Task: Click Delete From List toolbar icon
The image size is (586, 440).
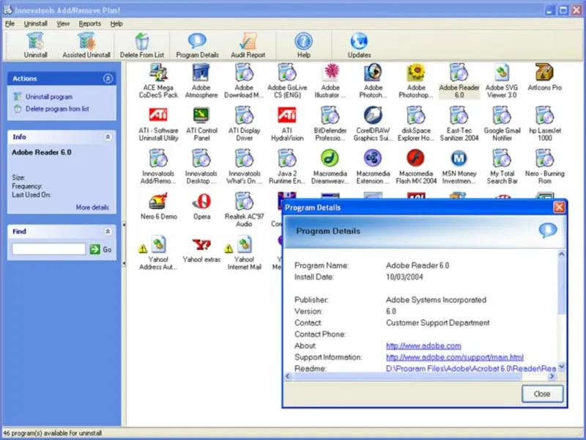Action: pyautogui.click(x=141, y=45)
